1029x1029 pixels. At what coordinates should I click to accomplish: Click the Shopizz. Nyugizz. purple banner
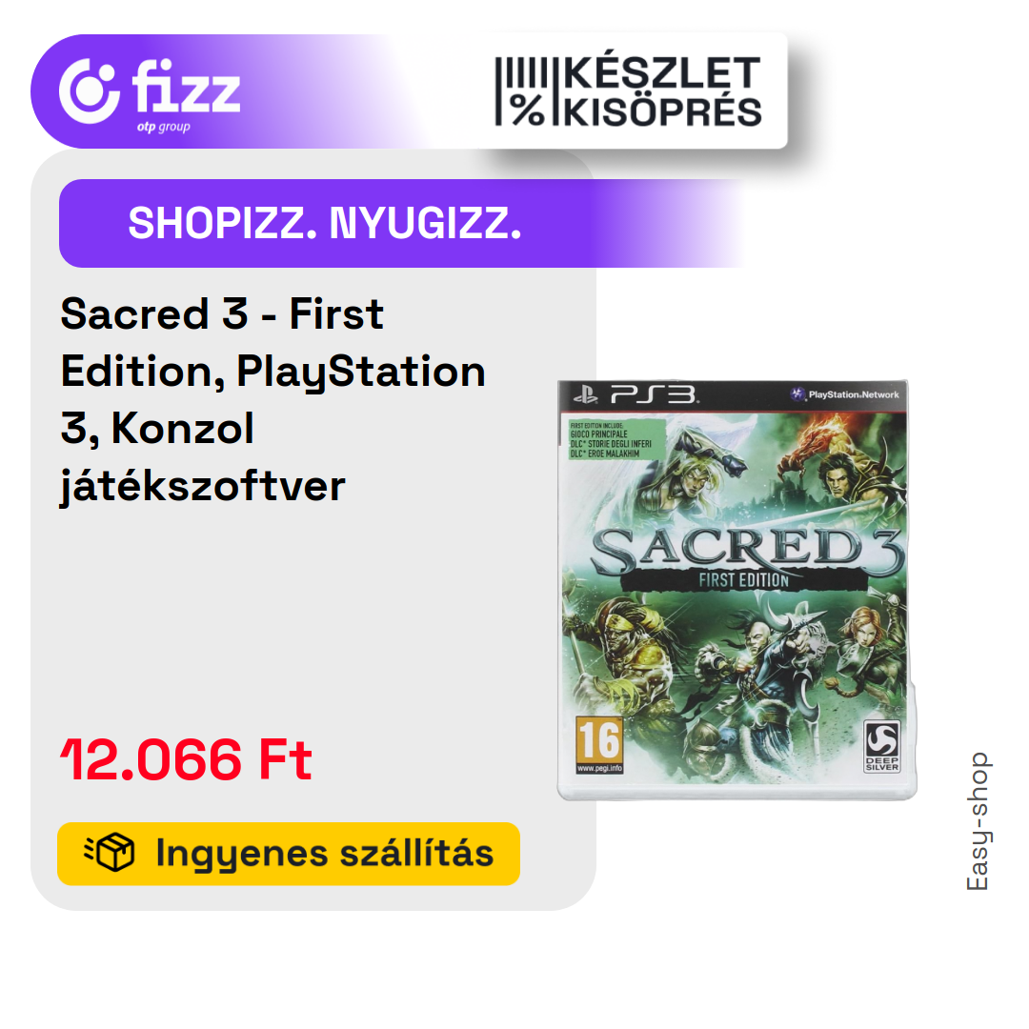point(404,223)
